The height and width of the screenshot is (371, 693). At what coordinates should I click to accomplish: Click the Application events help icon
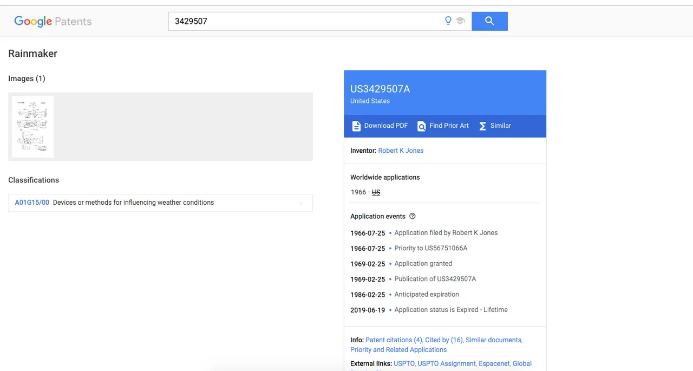pos(413,216)
